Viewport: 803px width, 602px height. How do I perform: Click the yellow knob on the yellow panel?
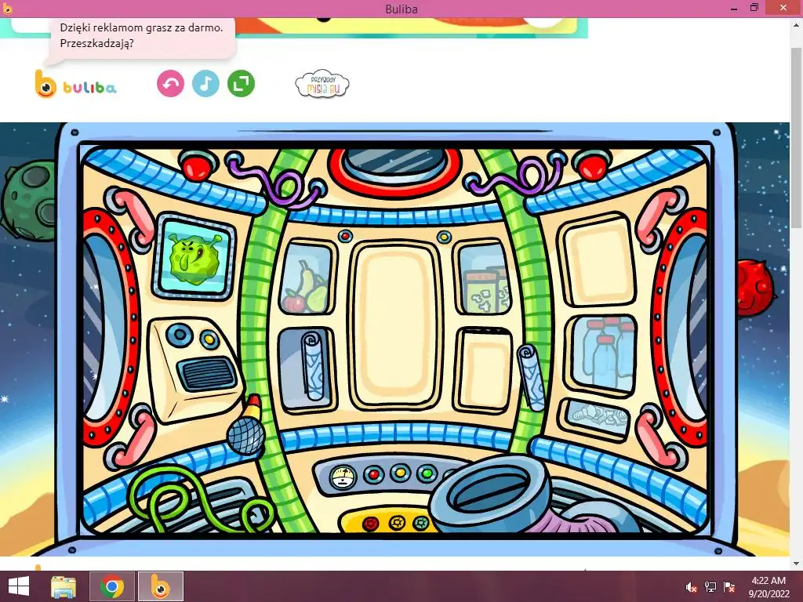coord(396,523)
